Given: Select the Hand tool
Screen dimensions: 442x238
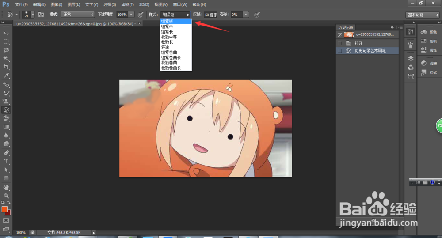Looking at the screenshot, I should 6,188.
